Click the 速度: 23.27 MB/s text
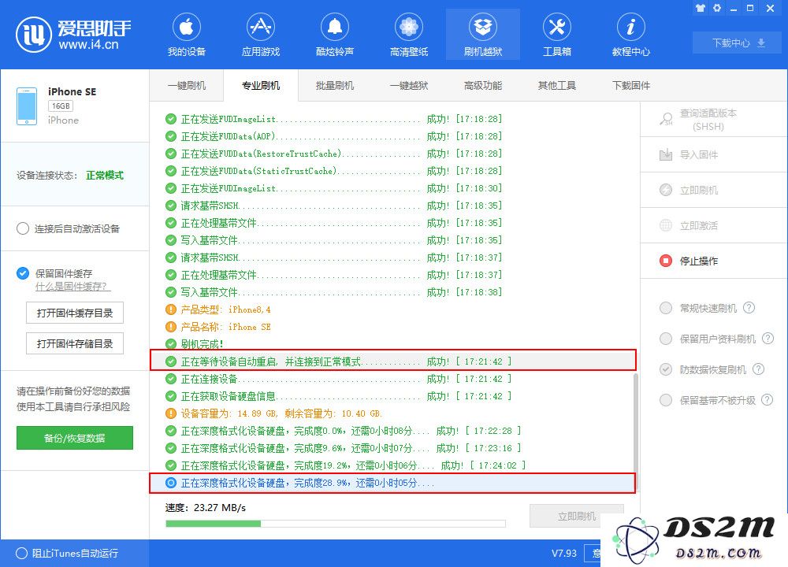 point(206,508)
